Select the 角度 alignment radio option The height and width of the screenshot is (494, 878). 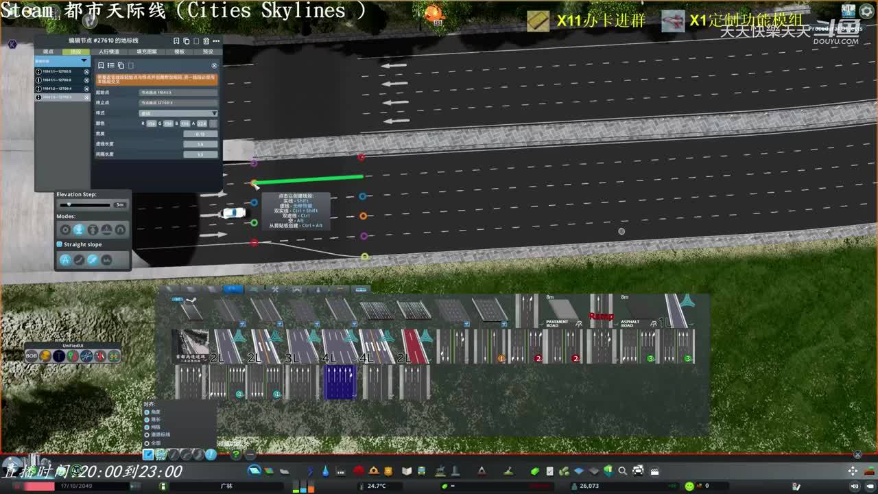click(147, 412)
